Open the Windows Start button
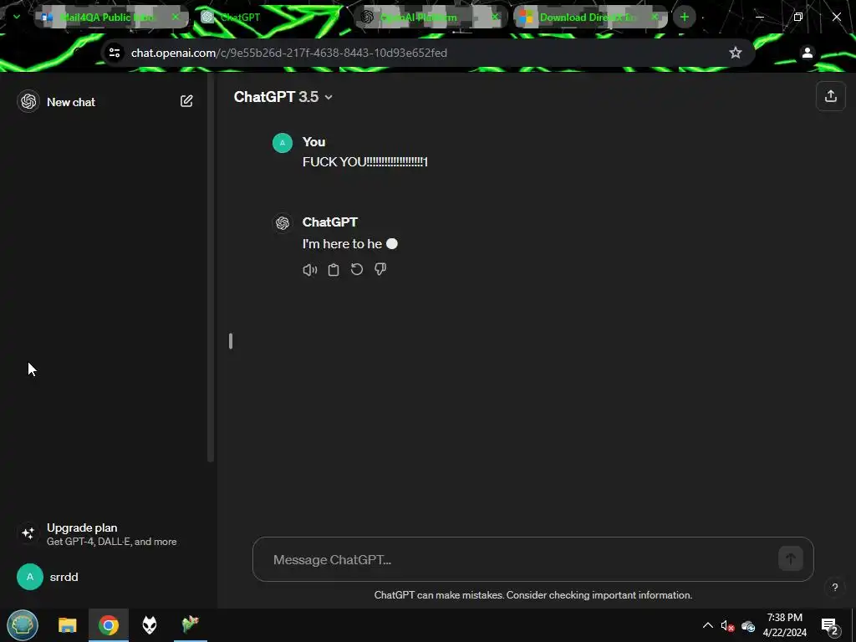Image resolution: width=856 pixels, height=642 pixels. pos(23,625)
